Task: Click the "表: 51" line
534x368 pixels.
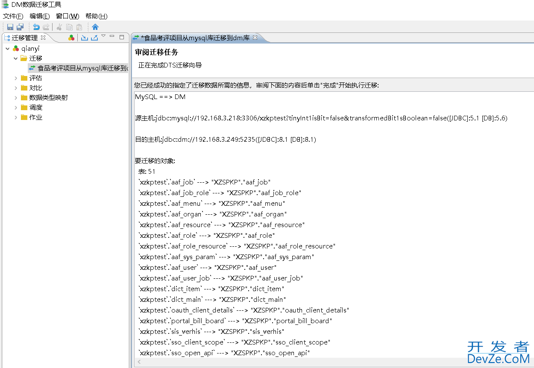Action: 147,172
